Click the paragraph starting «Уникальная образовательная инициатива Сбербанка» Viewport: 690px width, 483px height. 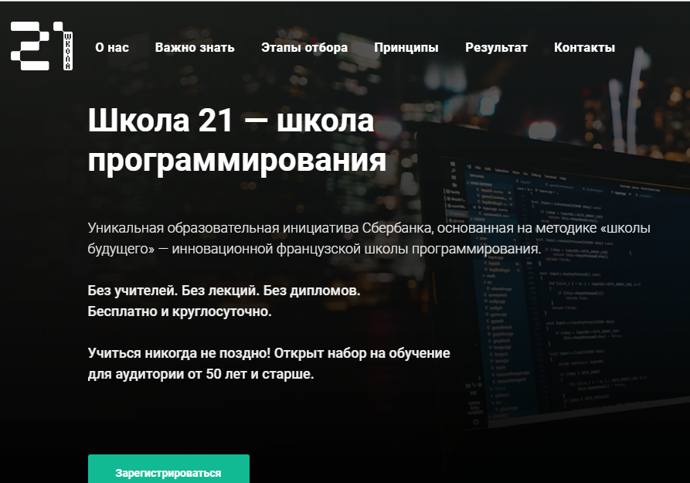(x=369, y=238)
